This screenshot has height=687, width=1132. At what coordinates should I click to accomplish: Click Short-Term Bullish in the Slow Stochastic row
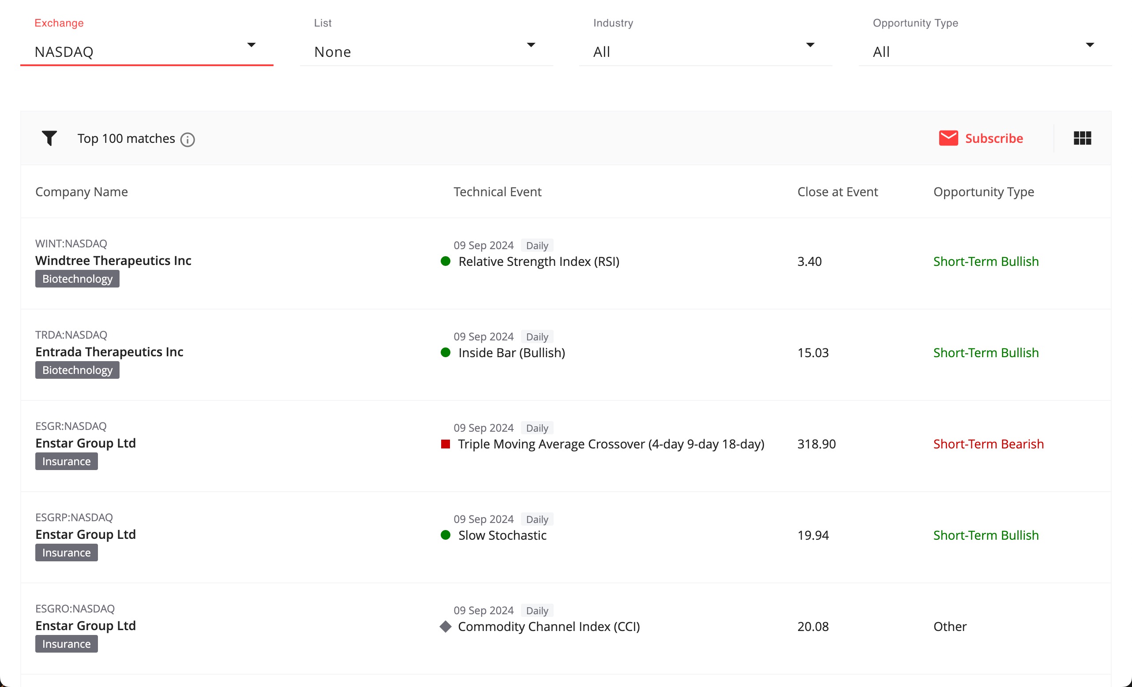point(986,535)
